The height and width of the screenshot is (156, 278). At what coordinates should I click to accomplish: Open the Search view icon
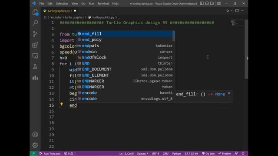[35, 23]
